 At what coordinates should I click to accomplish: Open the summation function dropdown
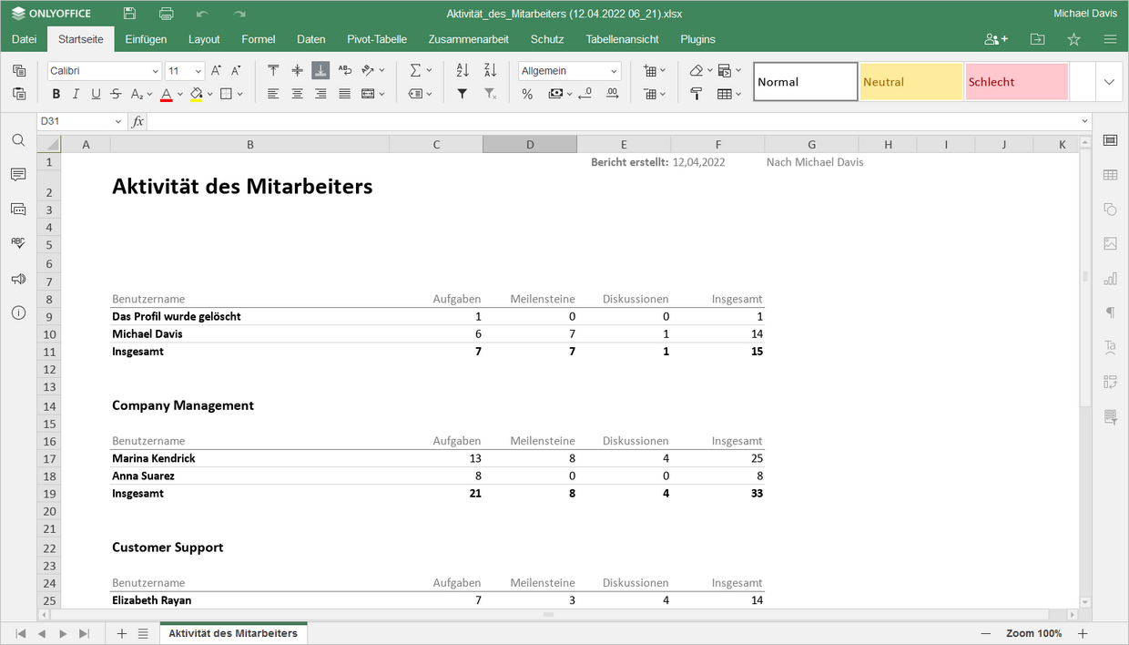(428, 70)
